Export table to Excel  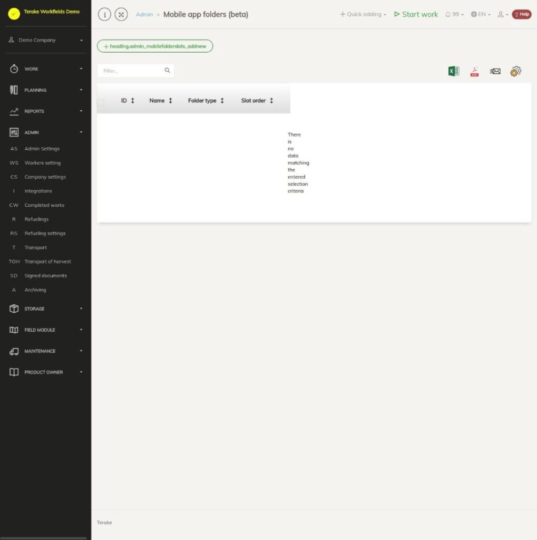point(454,71)
